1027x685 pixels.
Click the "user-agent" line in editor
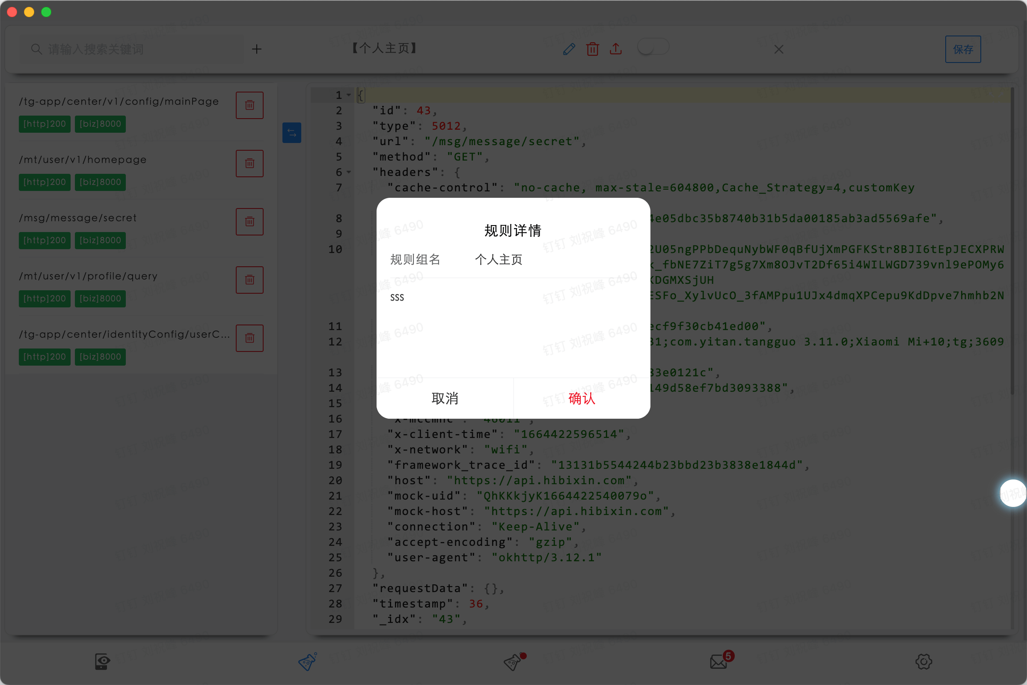tap(494, 557)
